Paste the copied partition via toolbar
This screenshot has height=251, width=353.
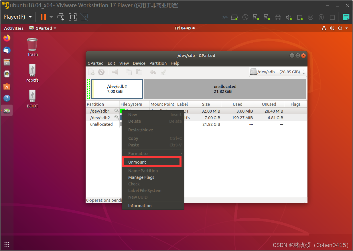(139, 72)
